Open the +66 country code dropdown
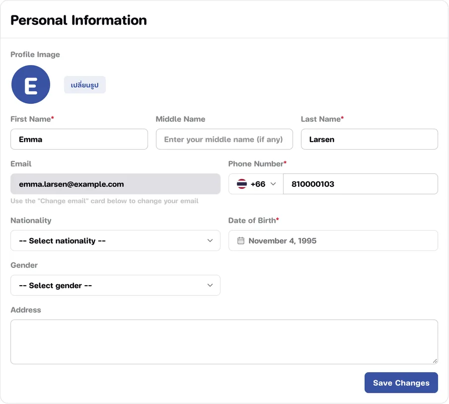This screenshot has width=449, height=404. pos(256,184)
